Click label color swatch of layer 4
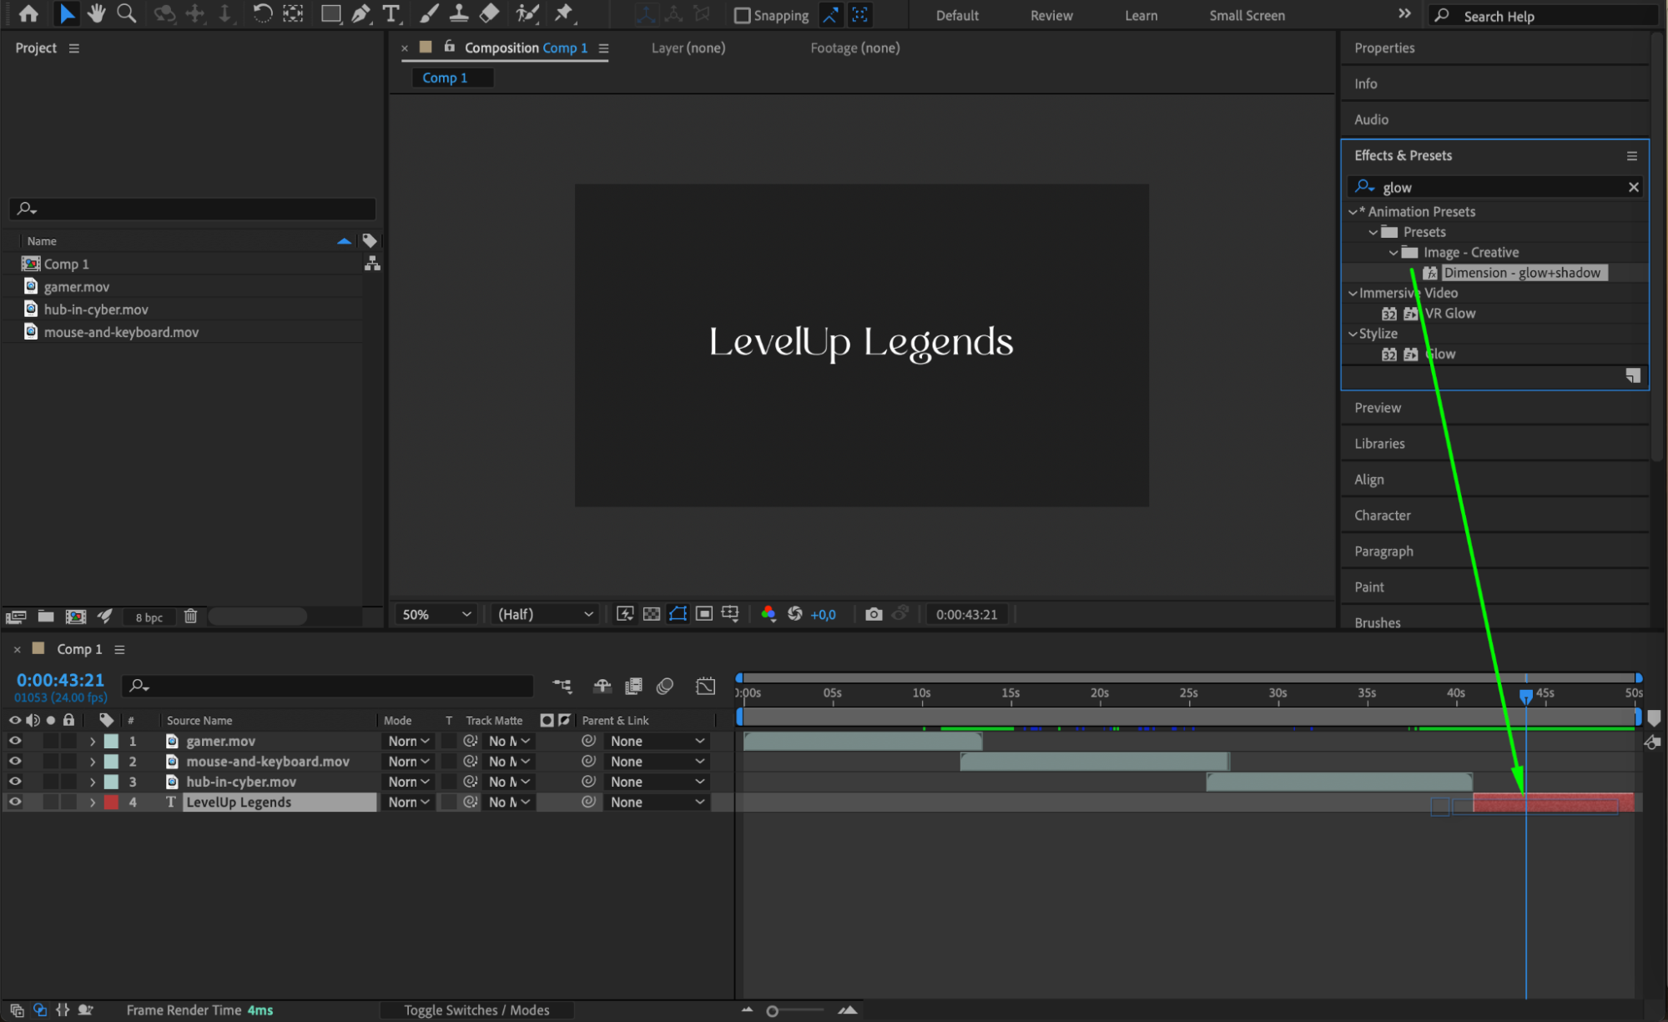The image size is (1668, 1022). tap(111, 802)
